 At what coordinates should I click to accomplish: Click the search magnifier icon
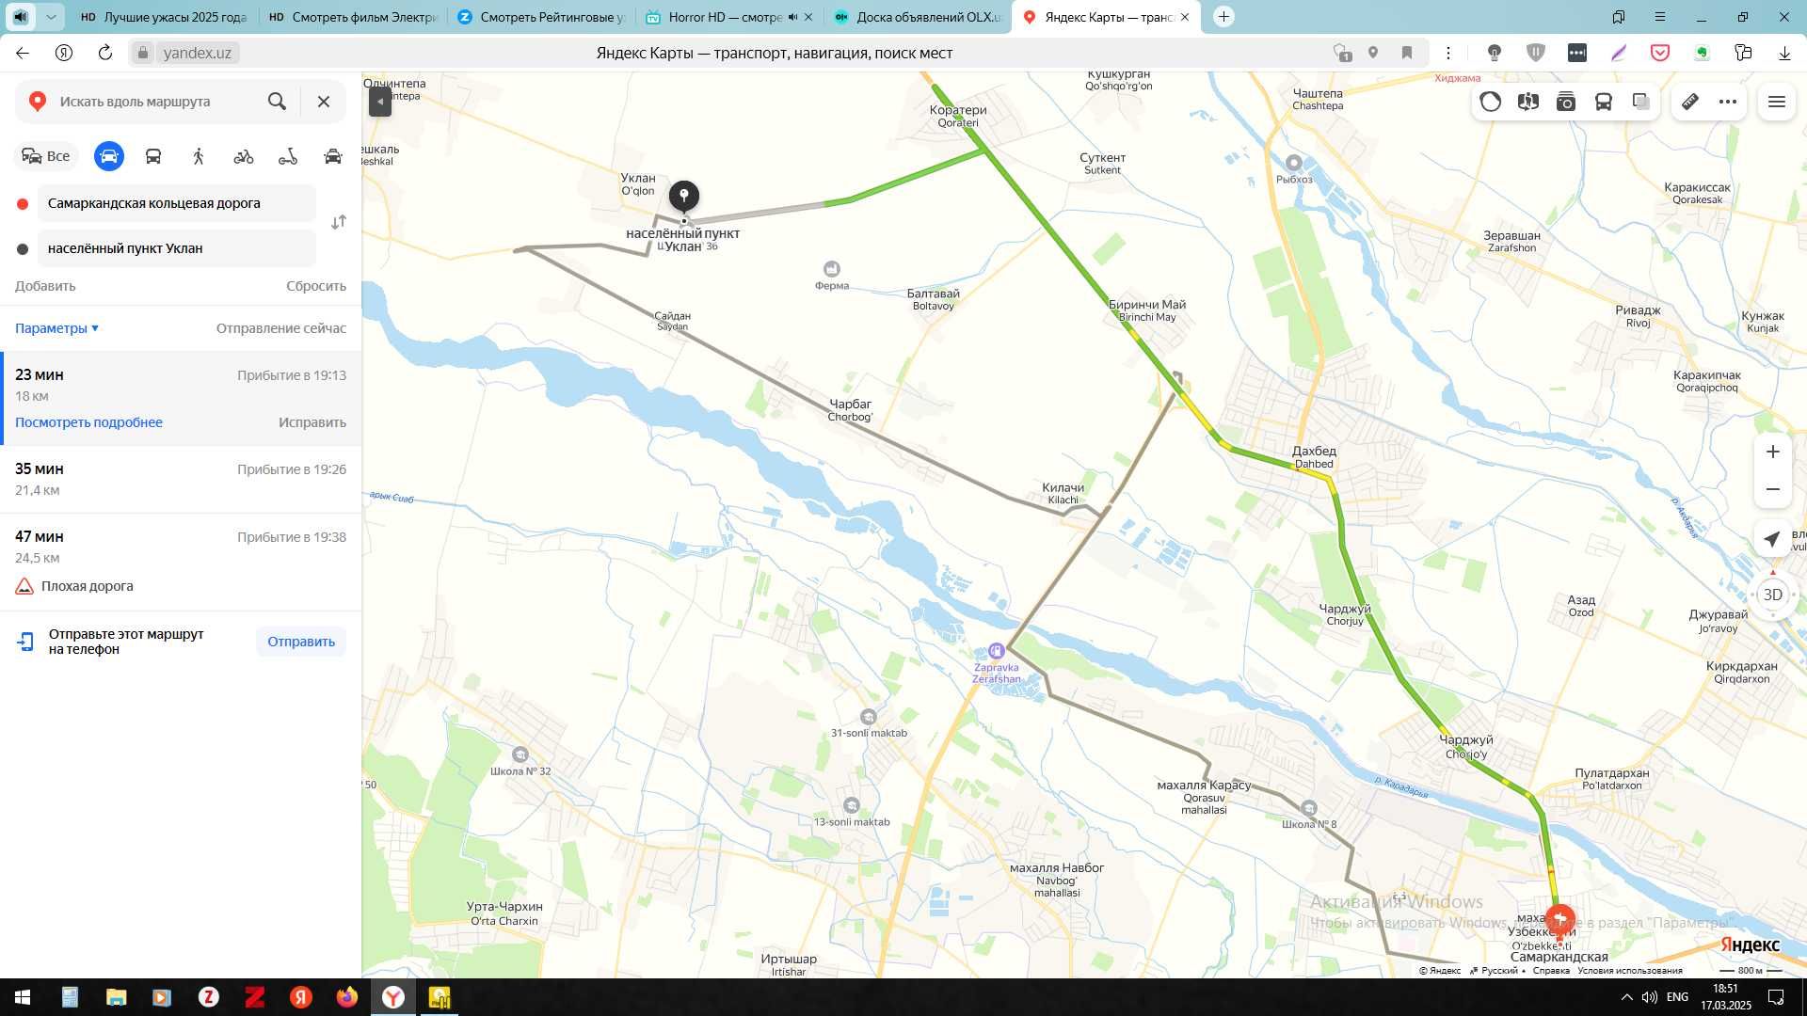tap(277, 102)
